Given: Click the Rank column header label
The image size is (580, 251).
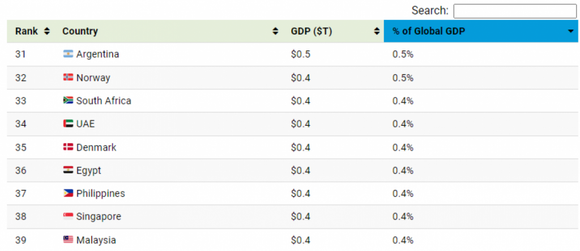Looking at the screenshot, I should [27, 31].
